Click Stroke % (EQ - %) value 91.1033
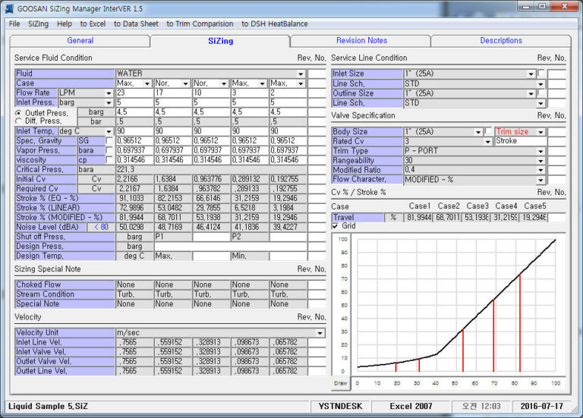This screenshot has height=418, width=583. coord(134,199)
